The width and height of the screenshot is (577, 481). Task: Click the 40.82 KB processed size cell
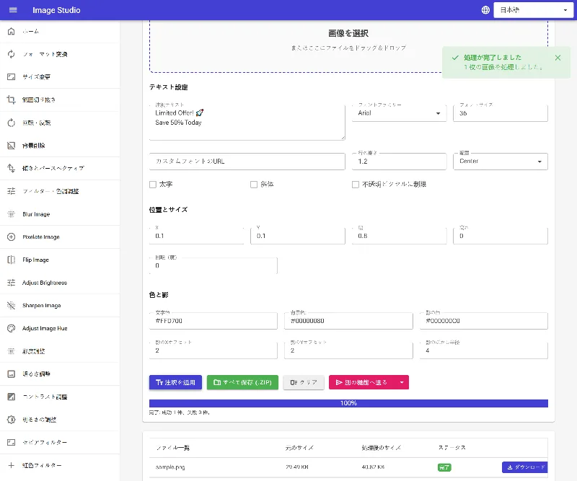(x=373, y=467)
